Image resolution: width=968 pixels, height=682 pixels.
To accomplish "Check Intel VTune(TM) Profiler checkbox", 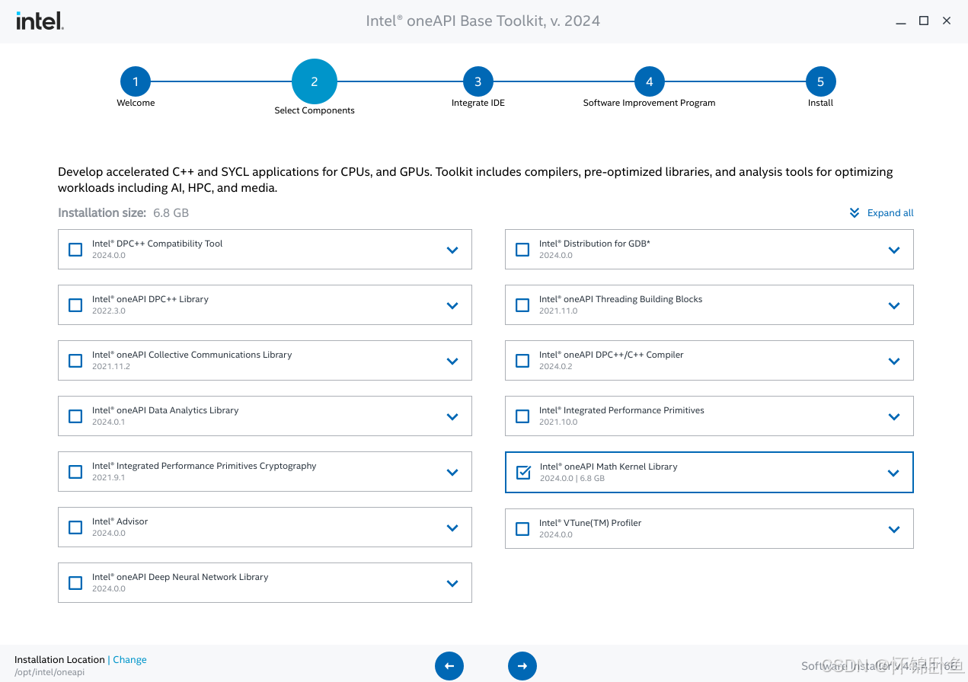I will point(522,529).
